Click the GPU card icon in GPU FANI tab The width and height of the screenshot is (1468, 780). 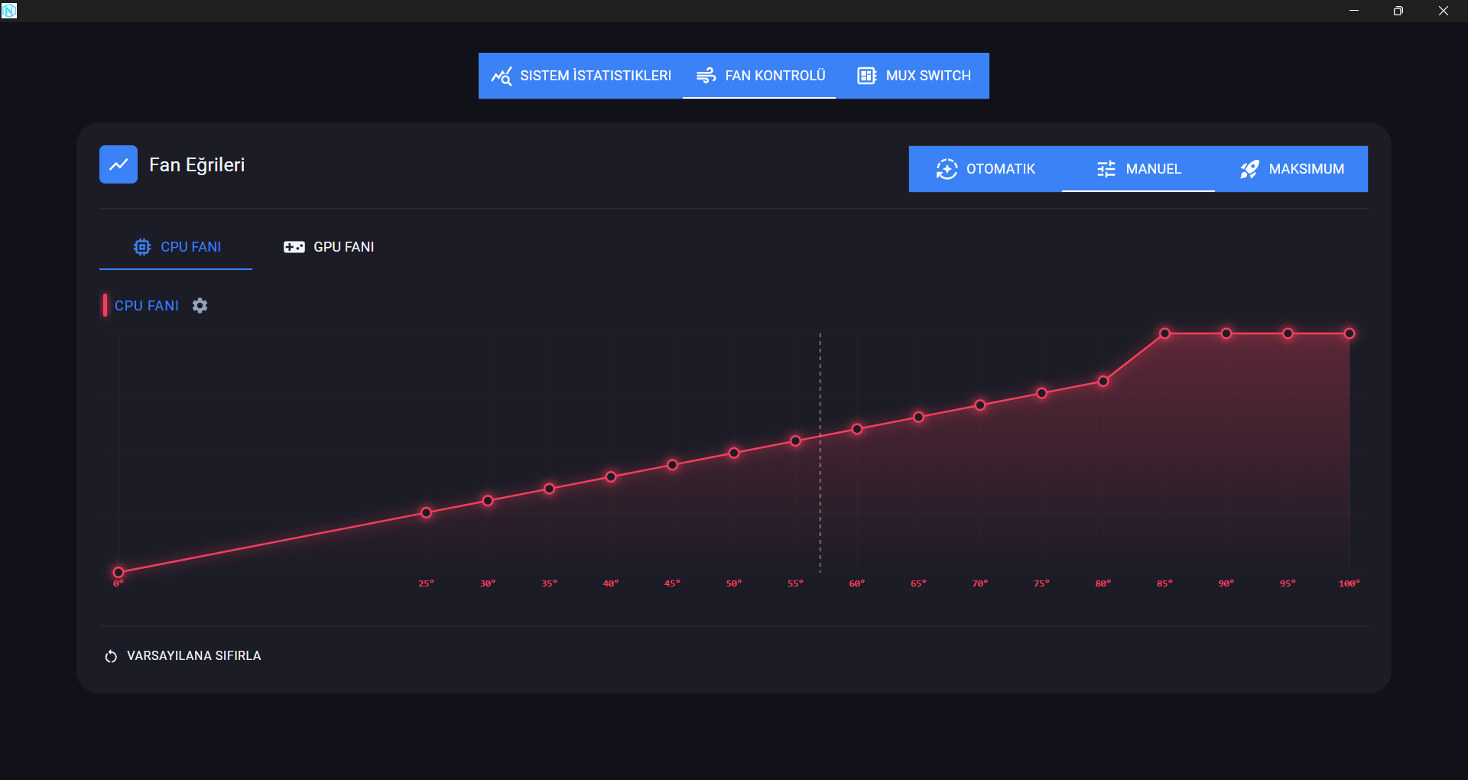click(294, 247)
